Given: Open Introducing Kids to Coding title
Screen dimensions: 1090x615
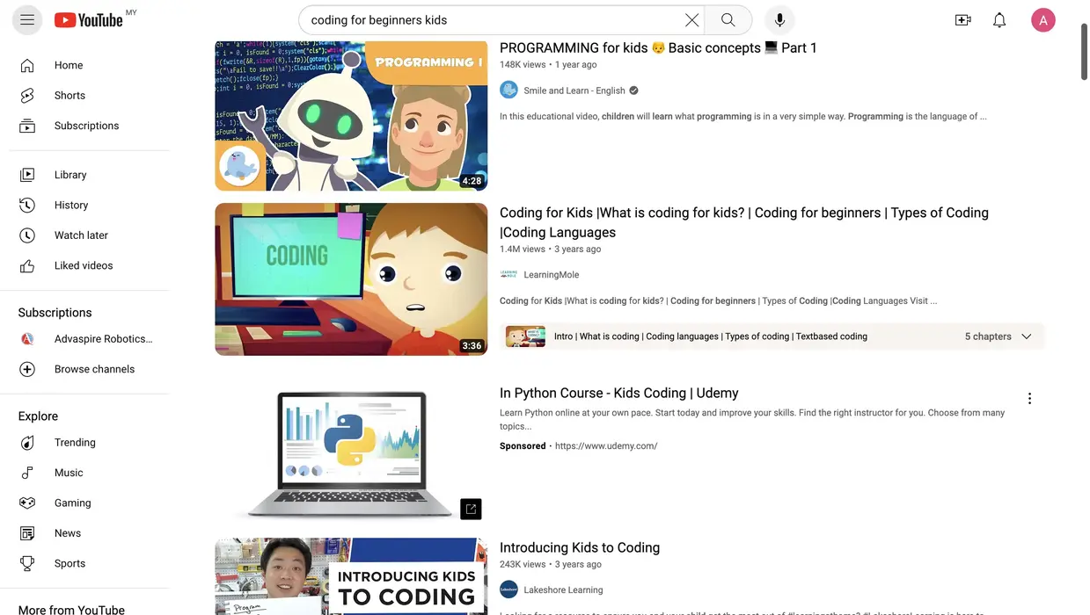Looking at the screenshot, I should (x=580, y=547).
